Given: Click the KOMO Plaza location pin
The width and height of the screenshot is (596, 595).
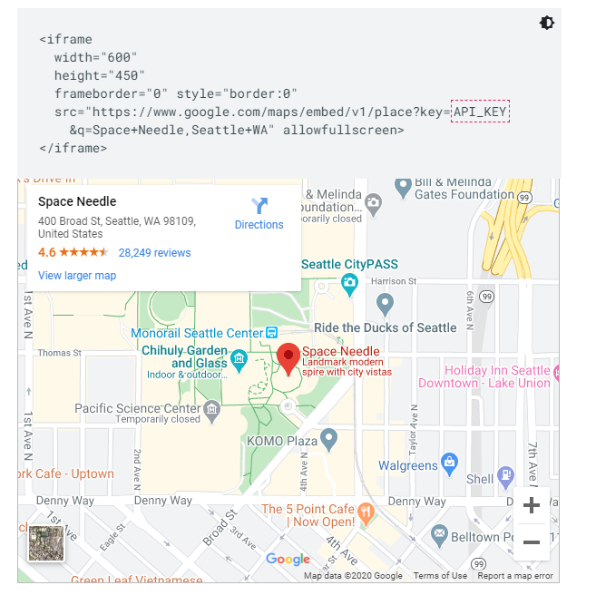Looking at the screenshot, I should click(328, 440).
